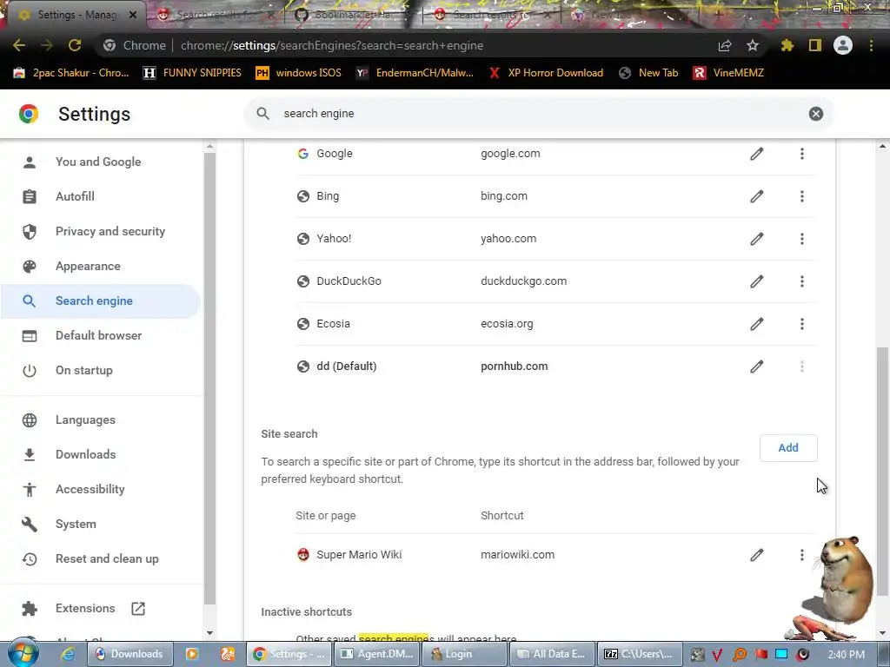Edit the Bing search engine entry
Screen dimensions: 890x667
(757, 196)
